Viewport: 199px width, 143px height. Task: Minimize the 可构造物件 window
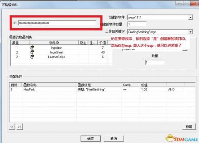(179, 4)
